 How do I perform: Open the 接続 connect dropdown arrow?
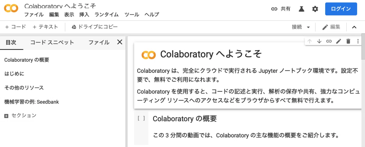coord(308,27)
